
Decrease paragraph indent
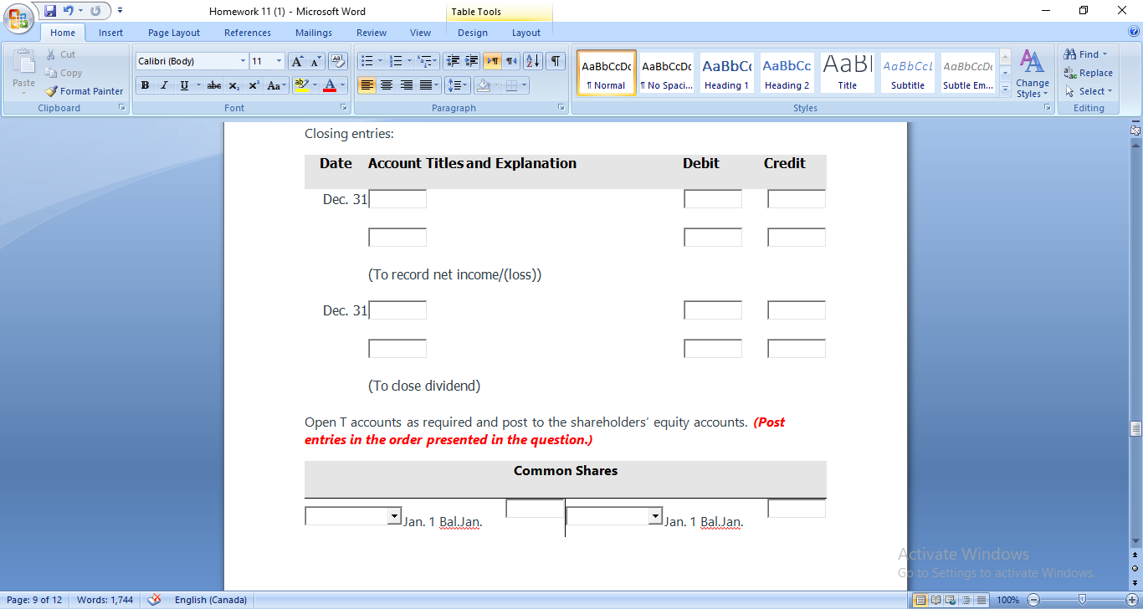coord(453,61)
